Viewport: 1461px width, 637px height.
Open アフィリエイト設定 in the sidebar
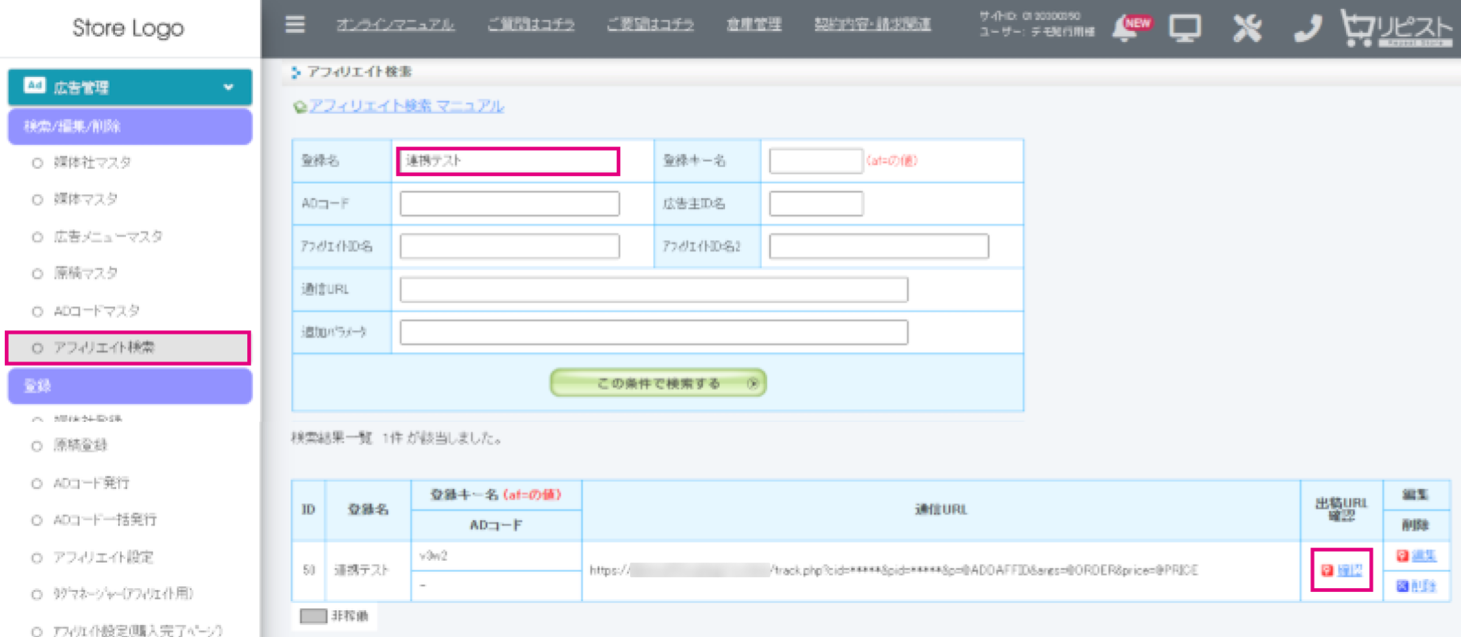coord(103,557)
